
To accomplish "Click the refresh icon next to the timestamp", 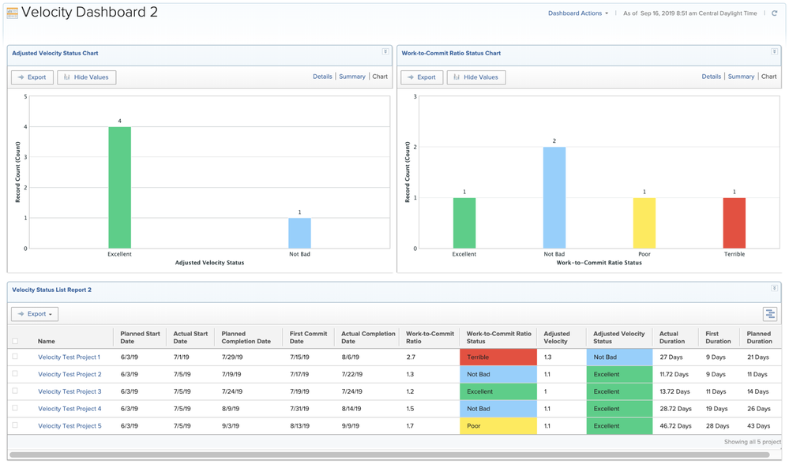I will click(775, 13).
